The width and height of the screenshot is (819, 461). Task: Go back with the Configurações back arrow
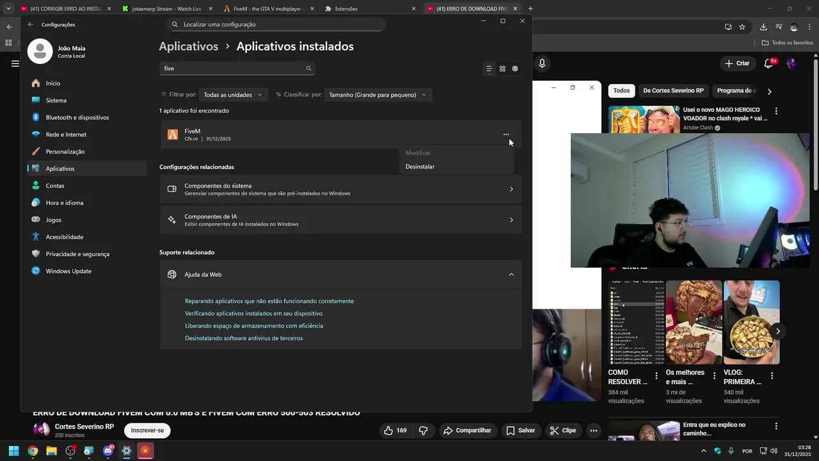(x=30, y=24)
